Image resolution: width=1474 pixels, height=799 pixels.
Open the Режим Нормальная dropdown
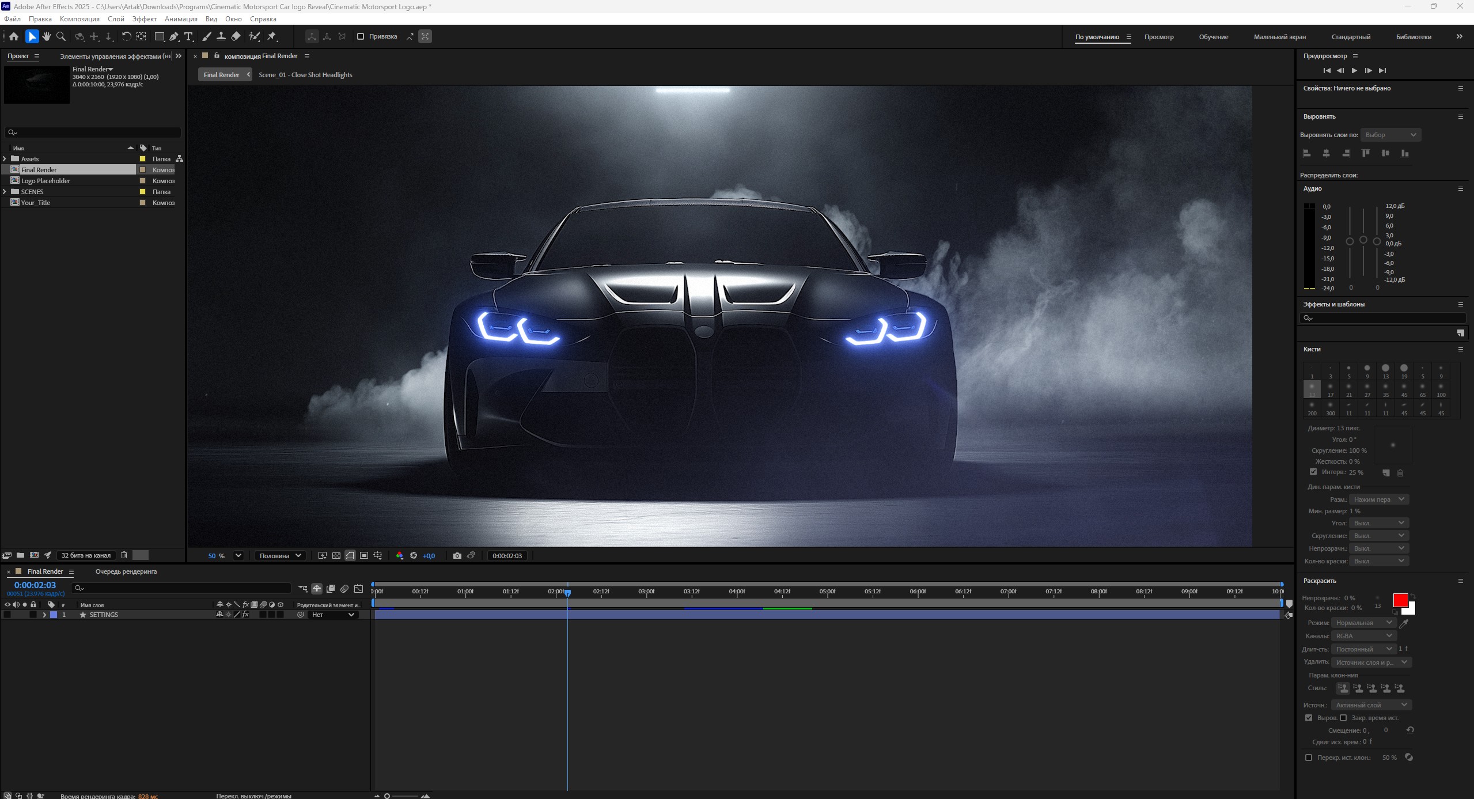[x=1363, y=623]
